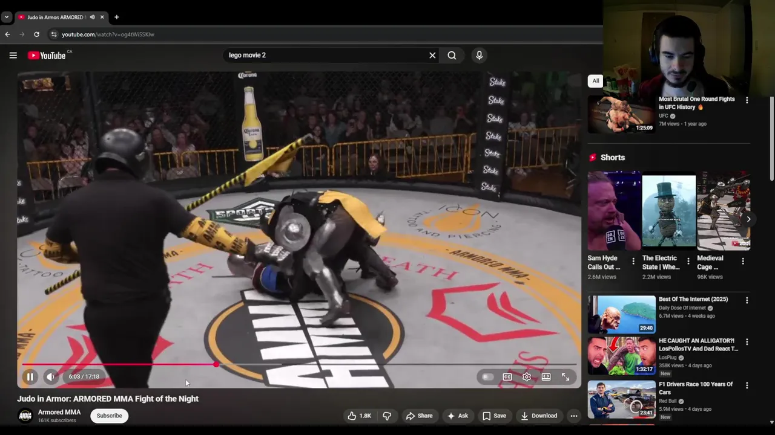
Task: Open the UFC channel name
Action: click(x=664, y=116)
